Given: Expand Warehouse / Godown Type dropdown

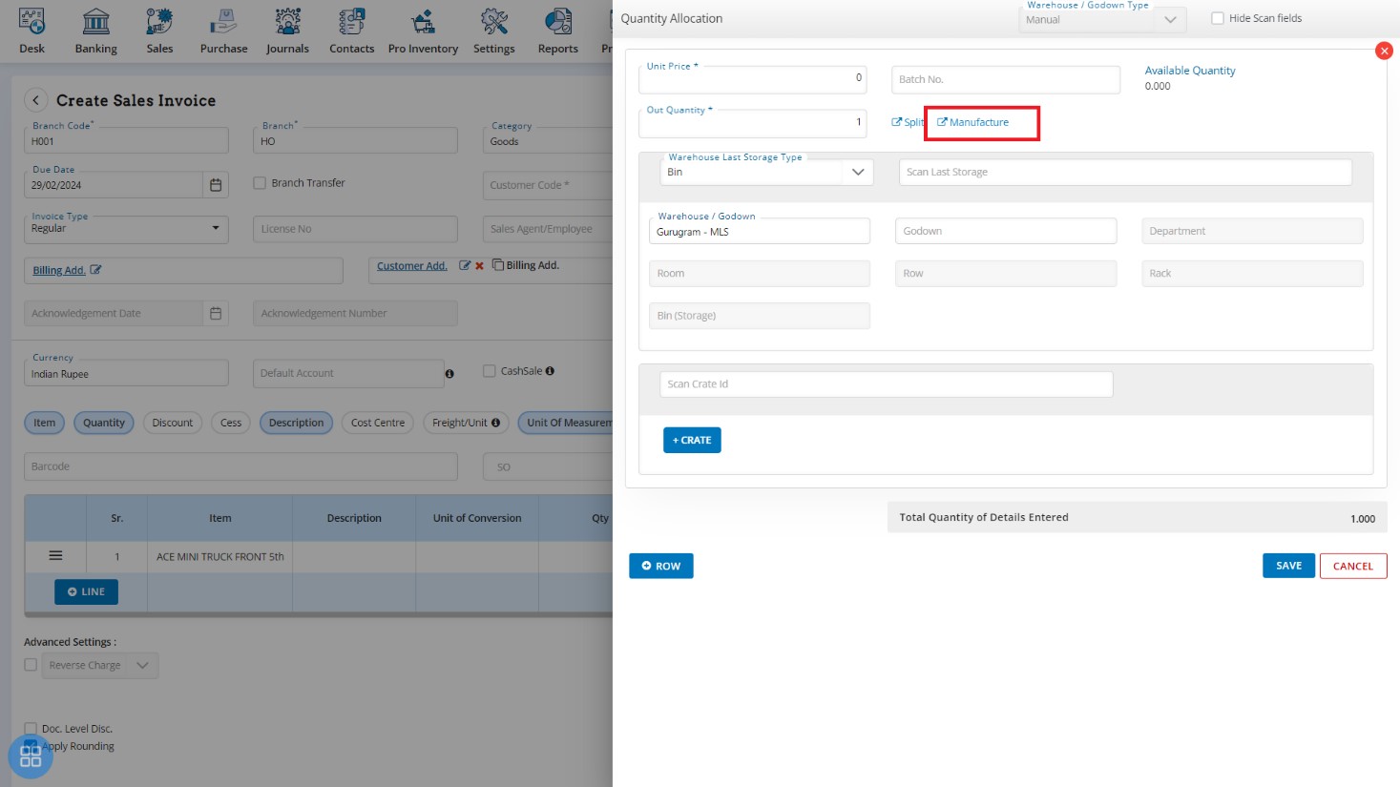Looking at the screenshot, I should pyautogui.click(x=1170, y=20).
